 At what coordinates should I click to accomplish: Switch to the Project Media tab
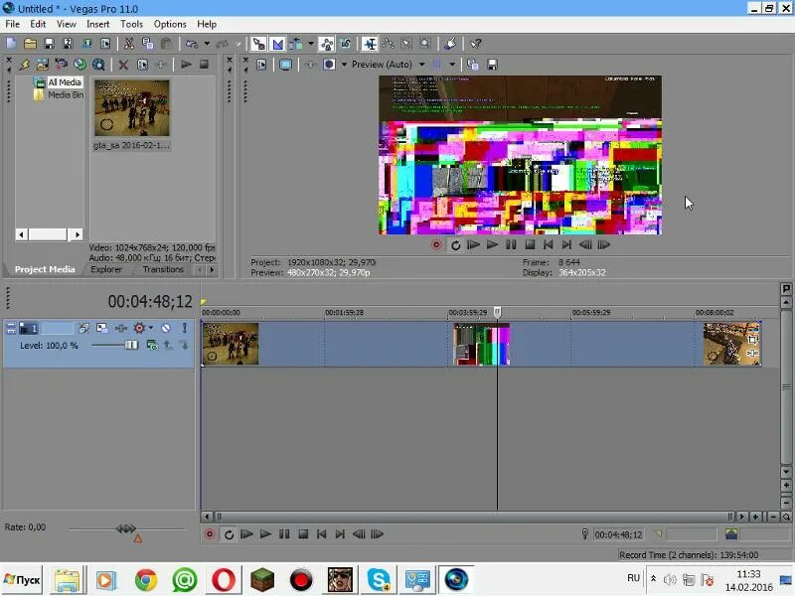point(45,269)
